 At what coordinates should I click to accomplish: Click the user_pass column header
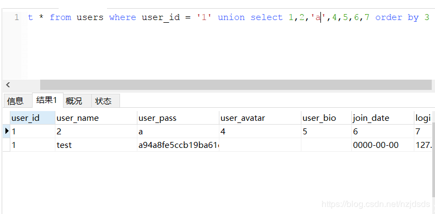coord(178,118)
